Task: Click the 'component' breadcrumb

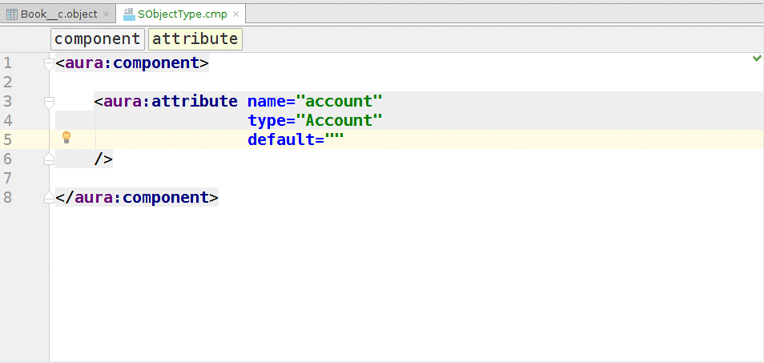Action: pyautogui.click(x=97, y=38)
